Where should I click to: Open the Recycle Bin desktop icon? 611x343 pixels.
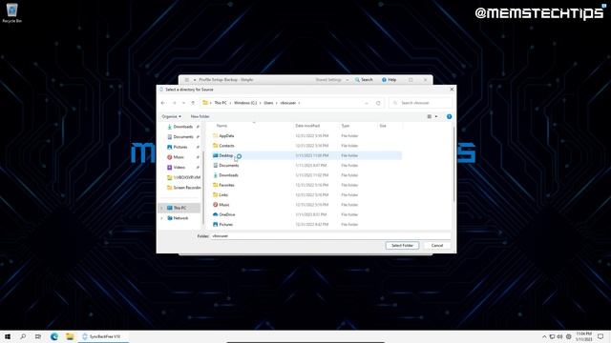coord(11,12)
